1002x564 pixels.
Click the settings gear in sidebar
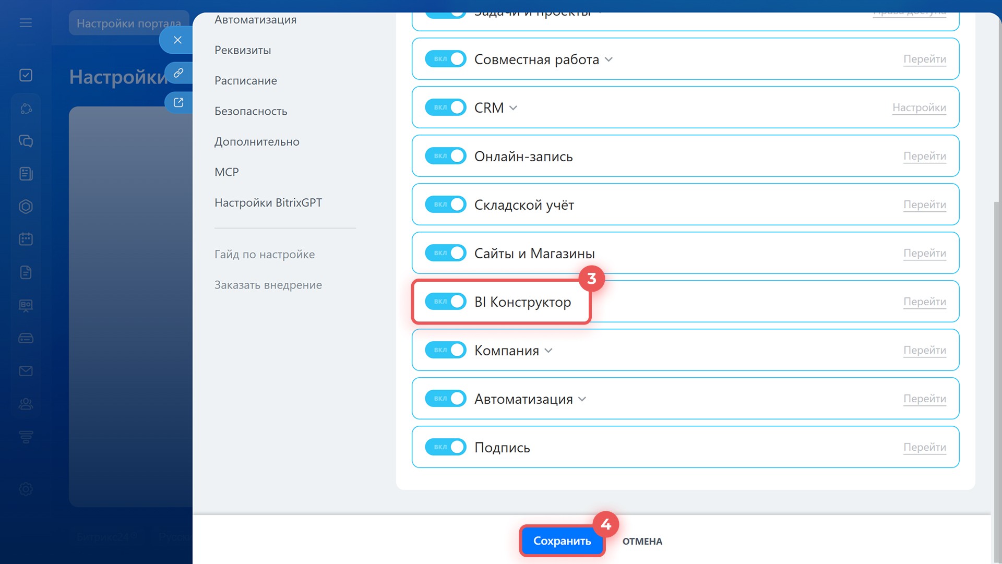click(26, 489)
